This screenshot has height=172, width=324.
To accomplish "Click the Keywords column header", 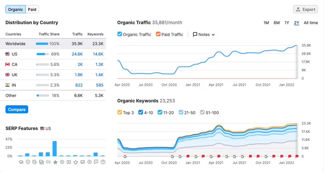I will (95, 34).
